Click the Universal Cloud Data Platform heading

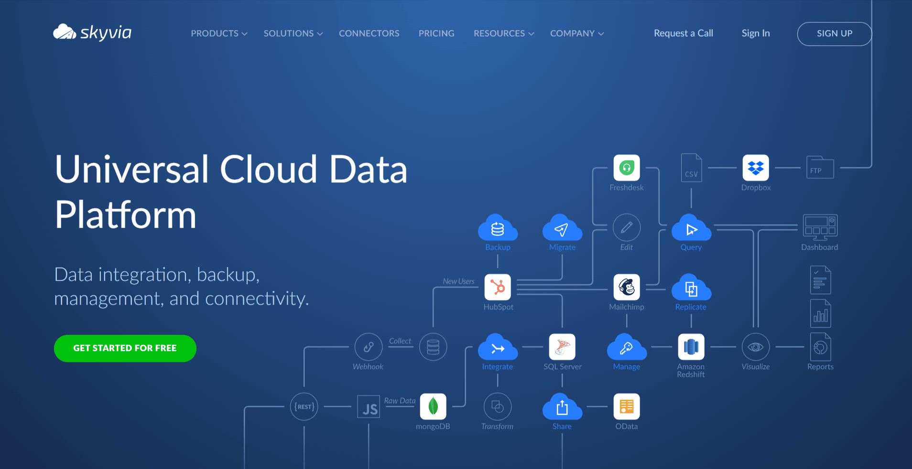coord(231,192)
